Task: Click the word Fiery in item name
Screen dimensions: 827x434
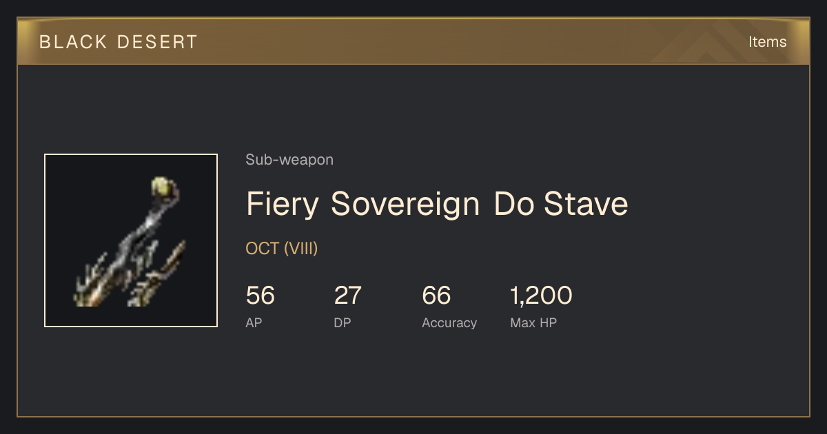Action: click(x=283, y=204)
